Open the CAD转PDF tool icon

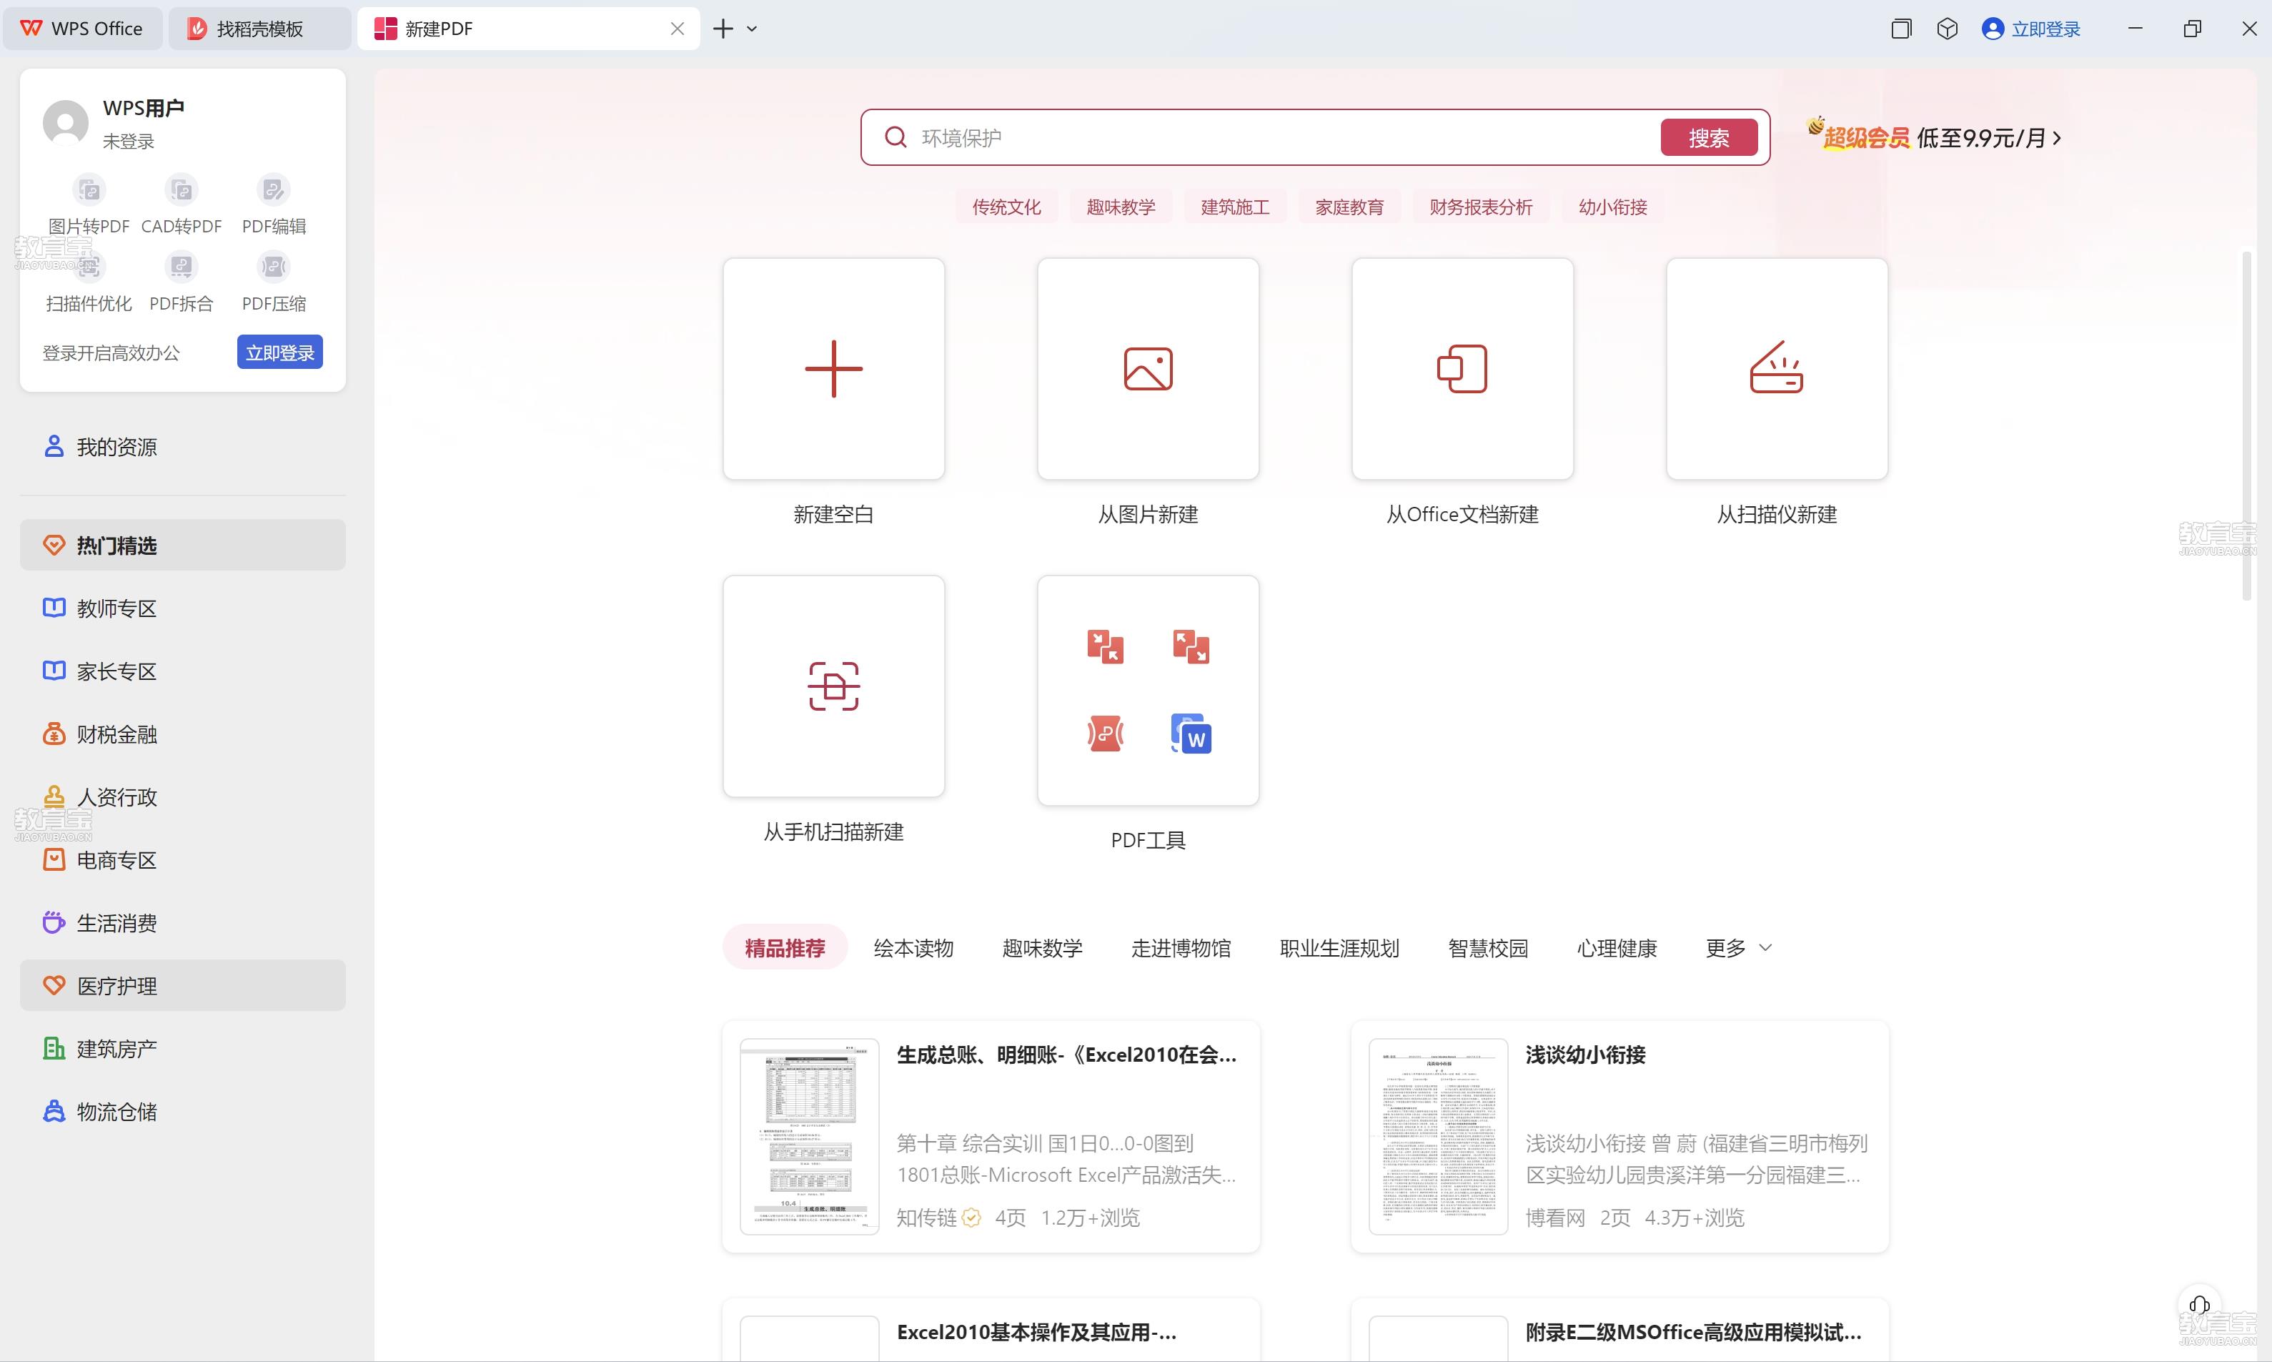[x=182, y=190]
